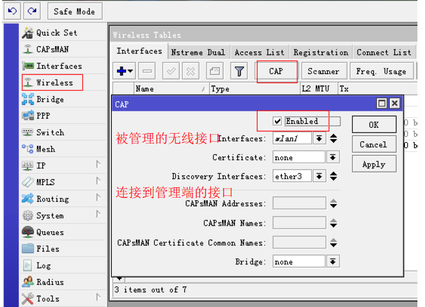Toggle Safe Mode button
Image resolution: width=425 pixels, height=307 pixels.
pos(75,11)
